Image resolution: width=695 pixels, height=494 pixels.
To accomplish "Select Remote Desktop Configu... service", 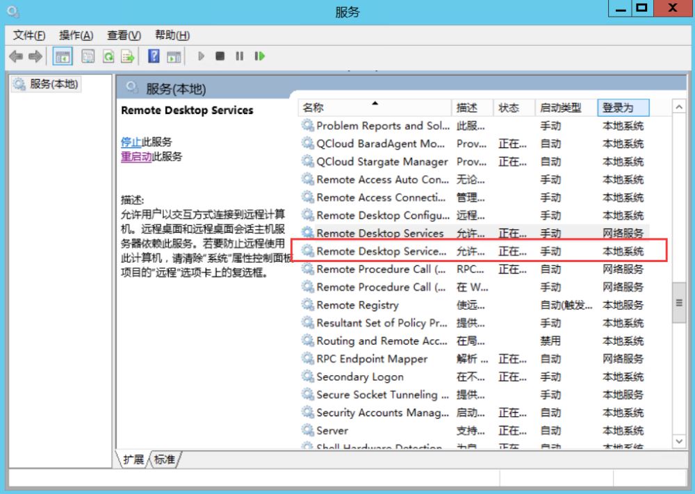I will (474, 215).
